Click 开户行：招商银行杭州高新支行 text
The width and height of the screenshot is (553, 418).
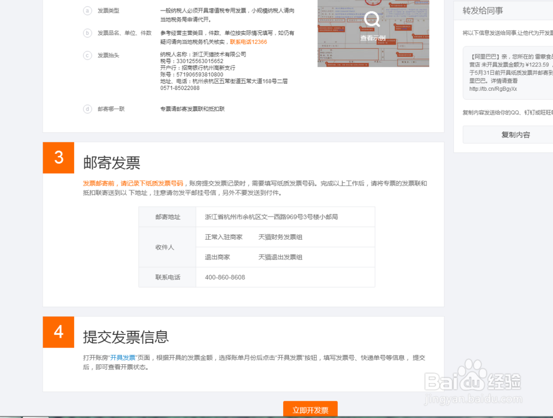point(197,68)
